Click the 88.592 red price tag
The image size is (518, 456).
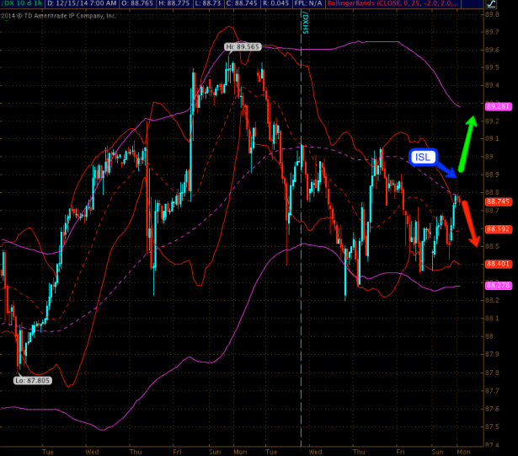[498, 229]
